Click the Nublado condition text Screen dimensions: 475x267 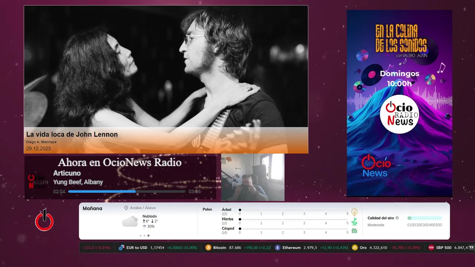pyautogui.click(x=150, y=216)
